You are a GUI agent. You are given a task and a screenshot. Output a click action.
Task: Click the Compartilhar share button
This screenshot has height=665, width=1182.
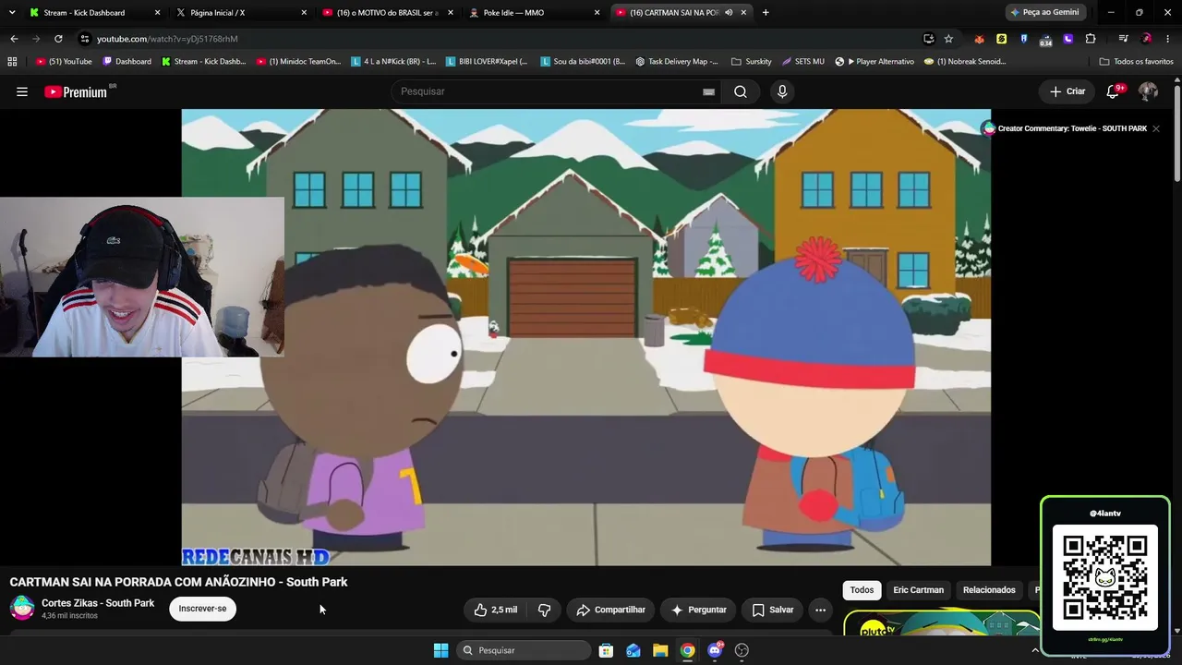[610, 610]
